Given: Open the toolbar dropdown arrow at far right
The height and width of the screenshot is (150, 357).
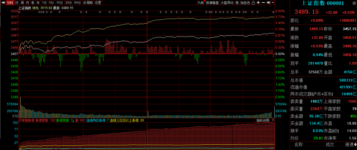Looking at the screenshot, I should pos(273,3).
